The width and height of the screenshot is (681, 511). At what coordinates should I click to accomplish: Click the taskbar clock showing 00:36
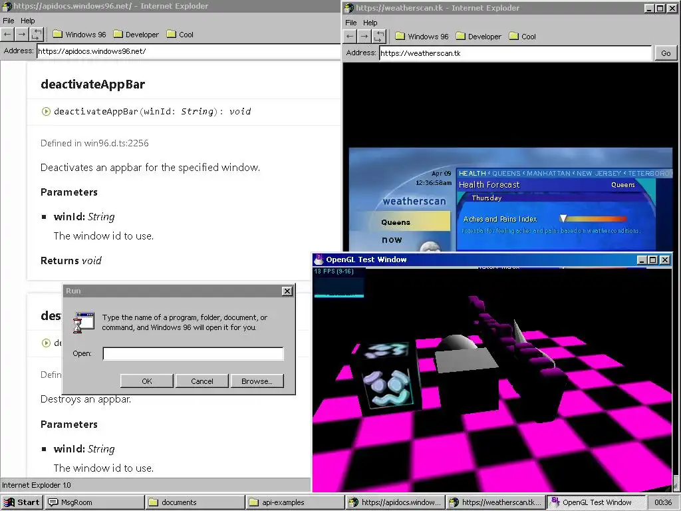point(663,502)
